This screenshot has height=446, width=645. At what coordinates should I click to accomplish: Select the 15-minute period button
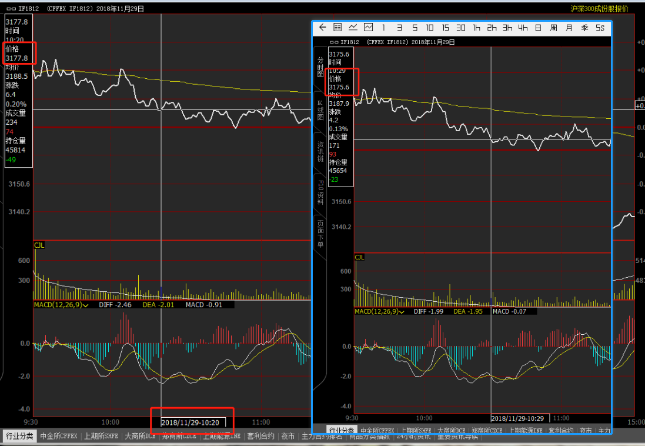[445, 28]
